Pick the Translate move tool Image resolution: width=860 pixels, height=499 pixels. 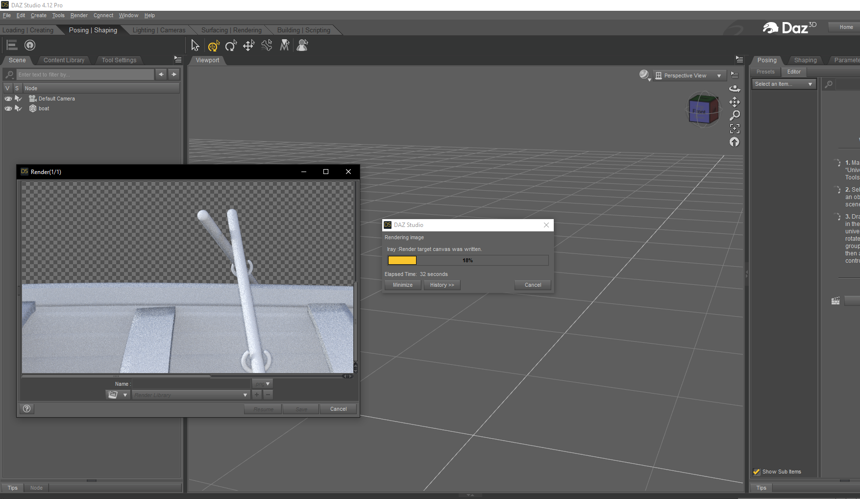pyautogui.click(x=249, y=46)
